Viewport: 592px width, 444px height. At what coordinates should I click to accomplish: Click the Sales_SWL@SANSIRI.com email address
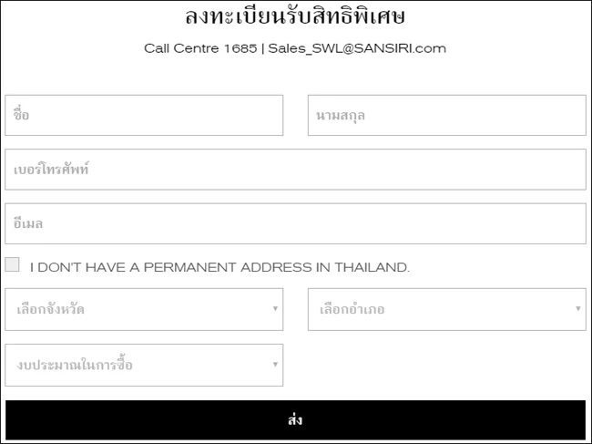357,48
